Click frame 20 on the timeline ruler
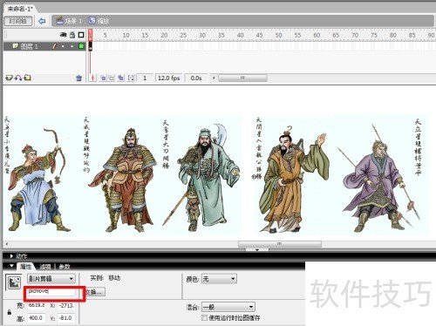 [x=164, y=35]
